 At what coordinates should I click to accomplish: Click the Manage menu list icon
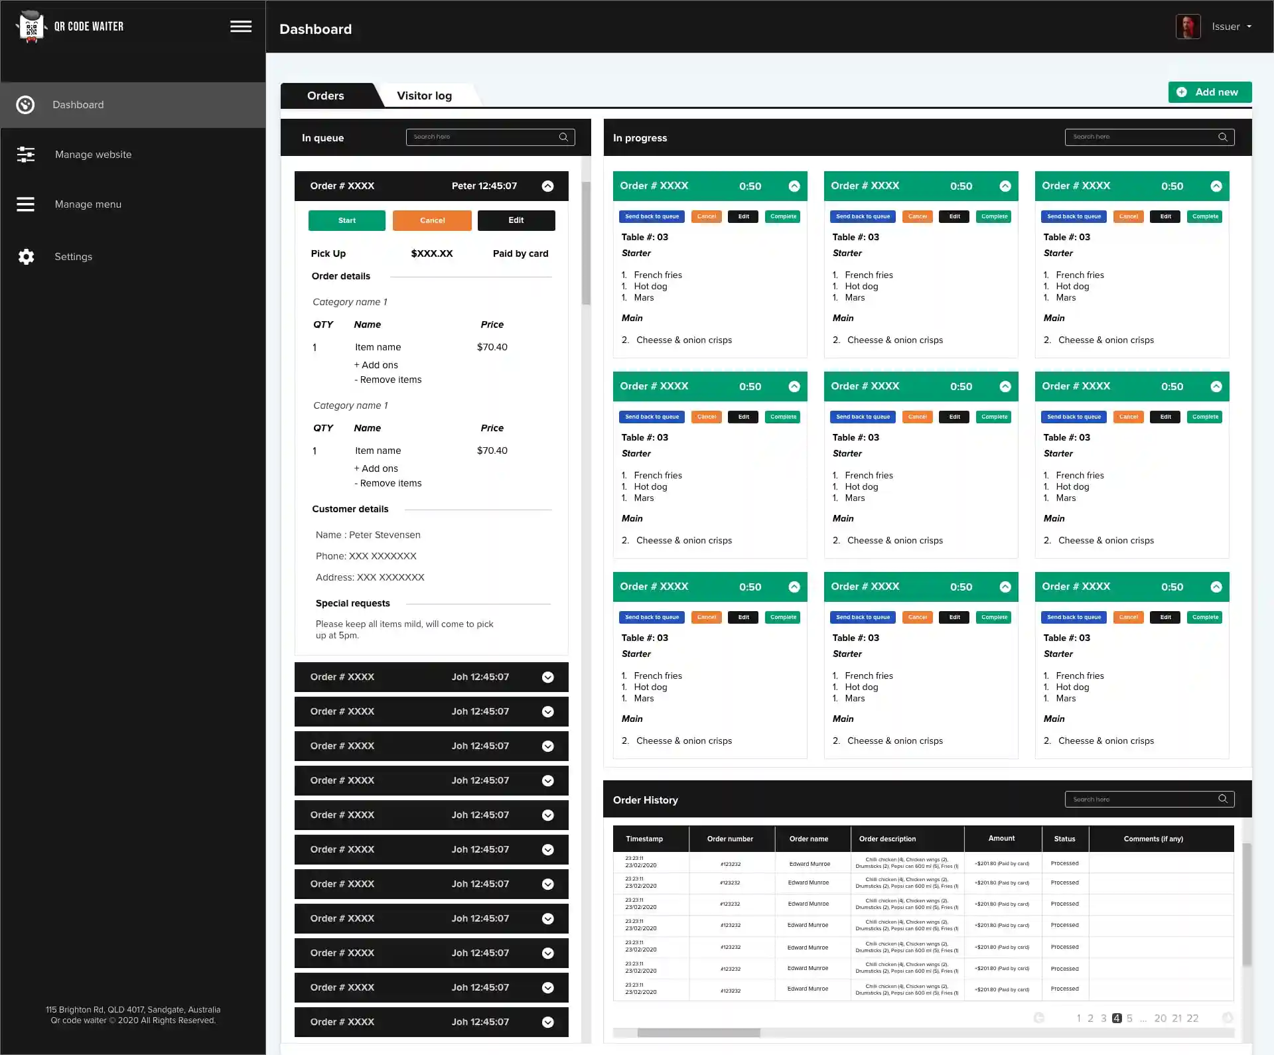click(26, 204)
